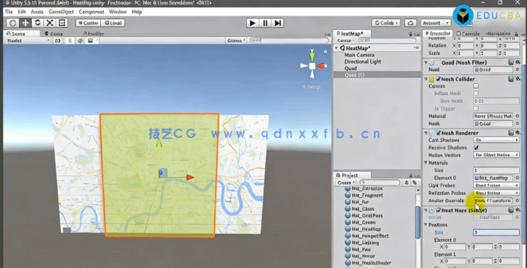527x268 pixels.
Task: Toggle the 2D view button in Scene toolbar
Action: point(58,40)
